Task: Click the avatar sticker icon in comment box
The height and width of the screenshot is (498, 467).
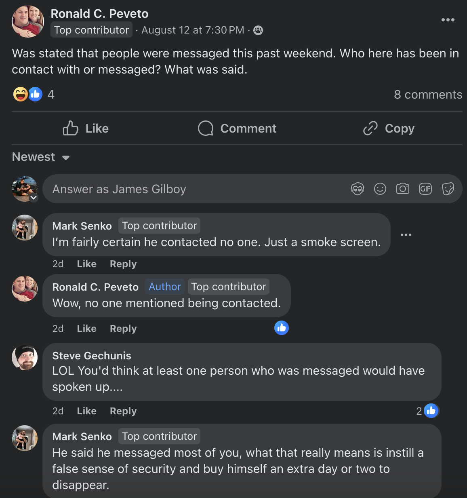Action: tap(358, 189)
